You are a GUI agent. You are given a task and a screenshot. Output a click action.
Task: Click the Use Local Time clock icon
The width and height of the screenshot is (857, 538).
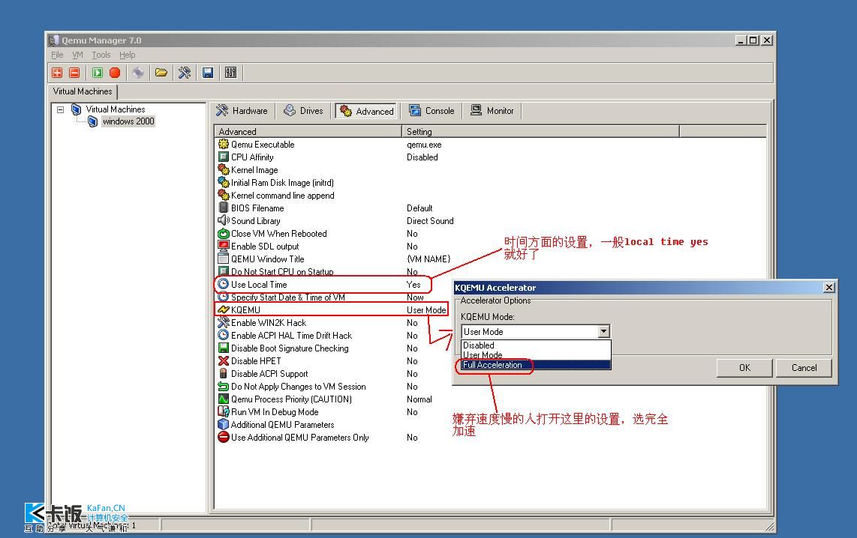[x=224, y=284]
